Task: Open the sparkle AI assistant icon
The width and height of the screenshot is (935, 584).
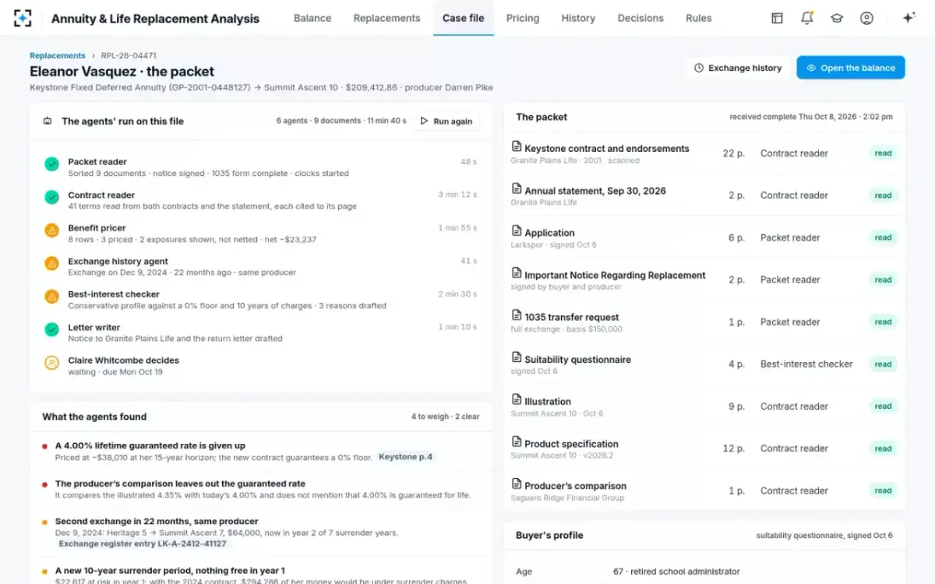Action: [x=909, y=18]
